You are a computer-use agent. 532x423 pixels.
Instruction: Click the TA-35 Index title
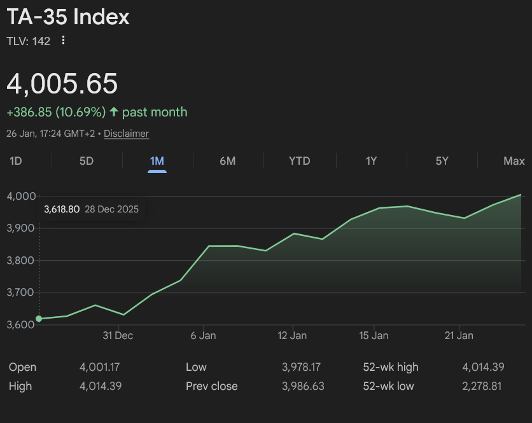coord(68,17)
